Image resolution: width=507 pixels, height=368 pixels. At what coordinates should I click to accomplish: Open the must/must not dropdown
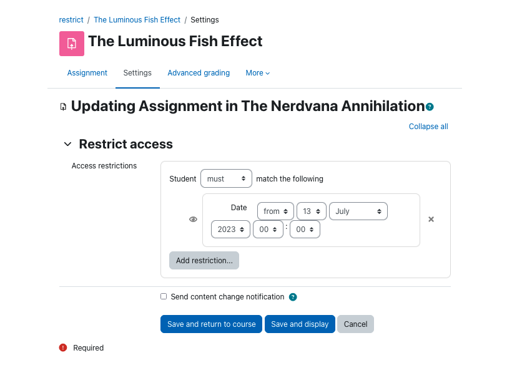click(226, 178)
